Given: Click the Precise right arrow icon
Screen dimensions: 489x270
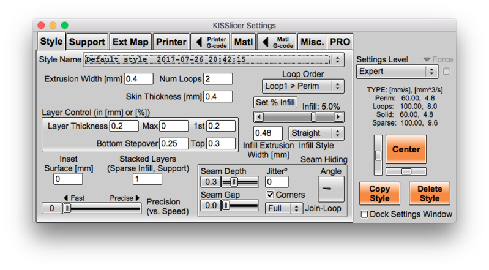Looking at the screenshot, I should [138, 198].
